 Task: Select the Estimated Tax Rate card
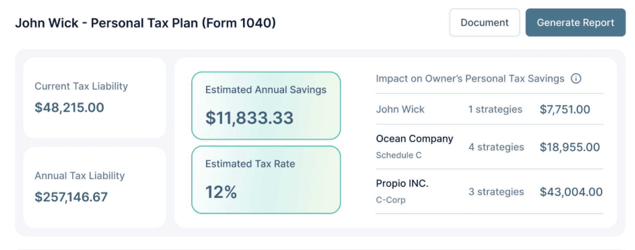266,180
